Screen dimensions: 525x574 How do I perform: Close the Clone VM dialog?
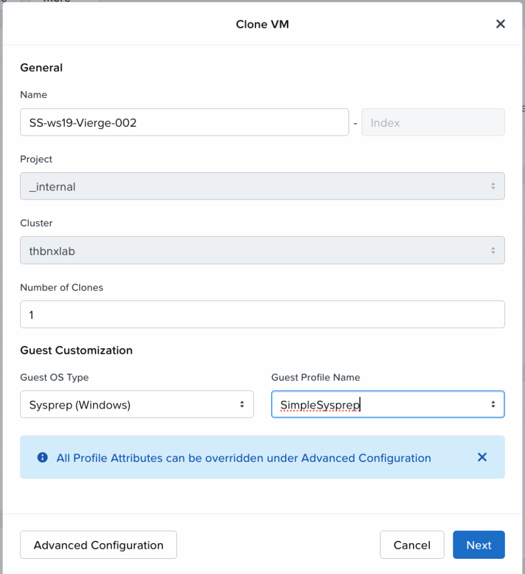(x=500, y=24)
